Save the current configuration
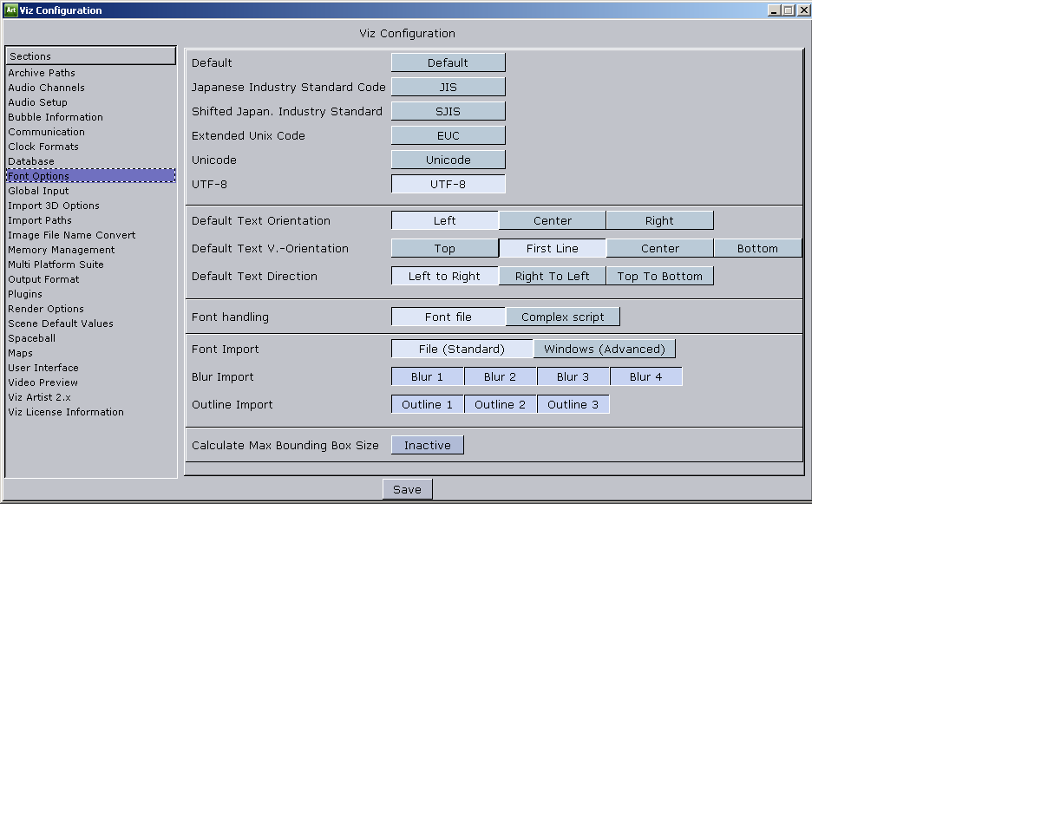Image resolution: width=1054 pixels, height=830 pixels. click(407, 488)
